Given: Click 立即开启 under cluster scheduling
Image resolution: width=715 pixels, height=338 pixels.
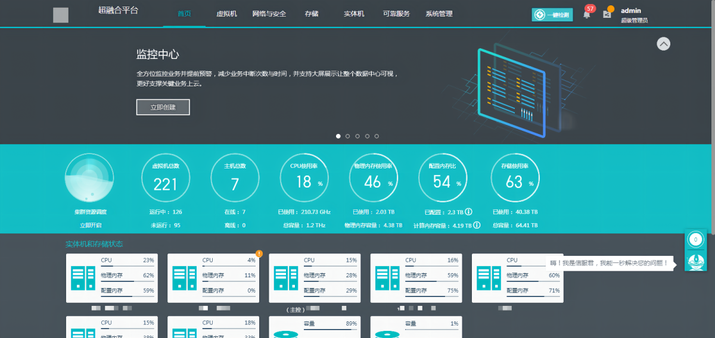Looking at the screenshot, I should click(91, 226).
